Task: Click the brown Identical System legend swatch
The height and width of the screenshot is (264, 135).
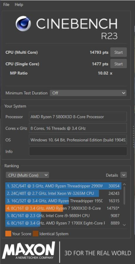Action: 35,234
